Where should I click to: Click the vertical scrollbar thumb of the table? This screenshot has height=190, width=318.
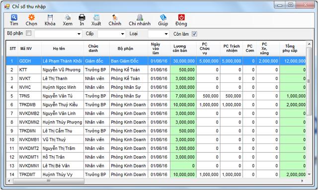[309, 81]
